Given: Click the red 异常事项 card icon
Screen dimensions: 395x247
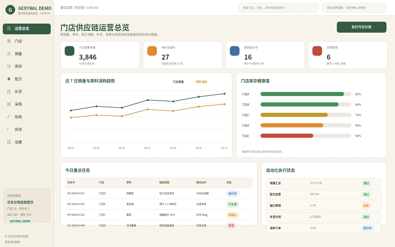Looking at the screenshot, I should [x=317, y=51].
